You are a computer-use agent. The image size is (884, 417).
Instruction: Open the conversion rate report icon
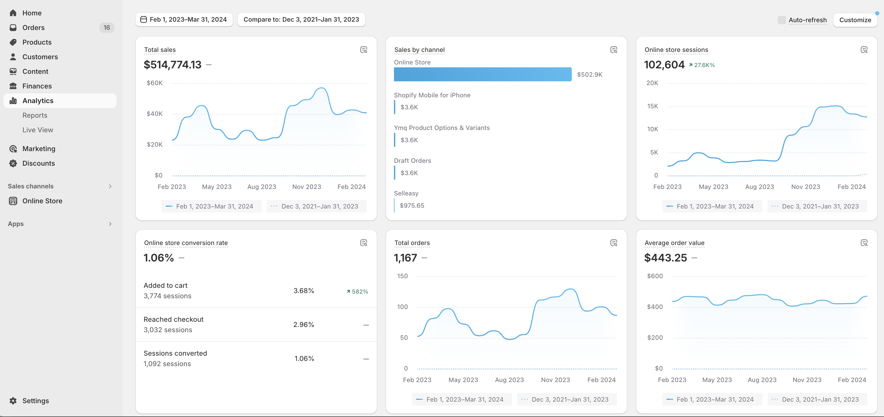tap(364, 243)
